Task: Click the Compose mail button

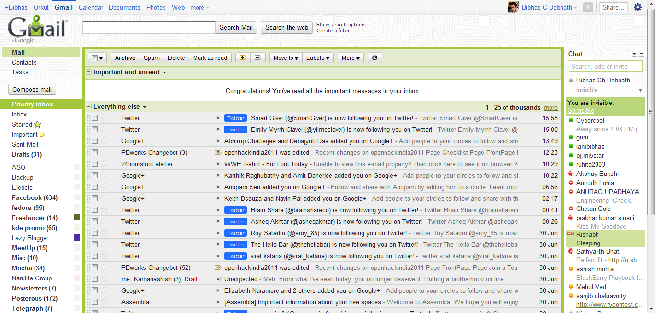Action: coord(32,90)
